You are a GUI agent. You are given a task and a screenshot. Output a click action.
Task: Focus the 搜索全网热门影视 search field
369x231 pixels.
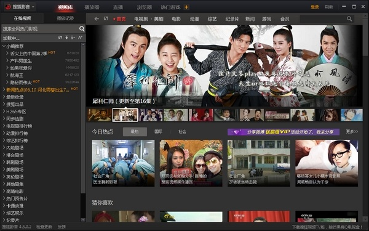[40, 29]
